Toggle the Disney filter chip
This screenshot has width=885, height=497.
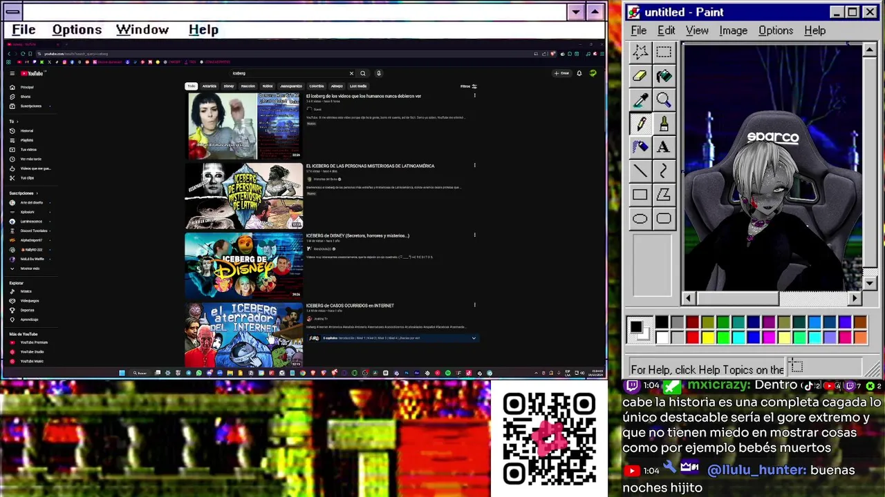tap(229, 86)
